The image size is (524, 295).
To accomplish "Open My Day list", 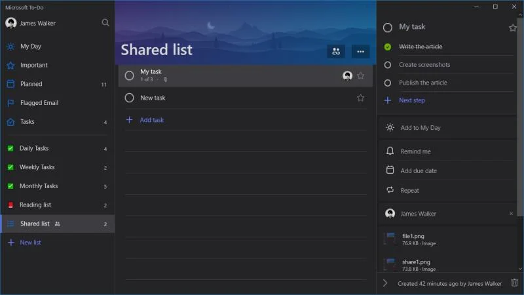I will coord(58,46).
